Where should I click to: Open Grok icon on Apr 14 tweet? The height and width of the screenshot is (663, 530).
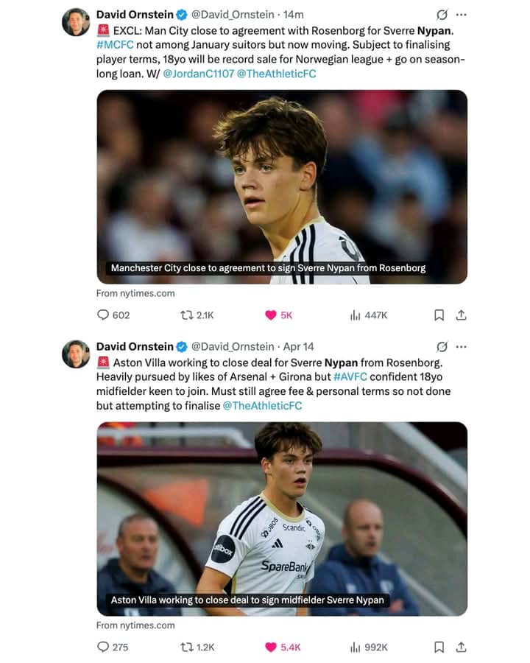tap(442, 347)
